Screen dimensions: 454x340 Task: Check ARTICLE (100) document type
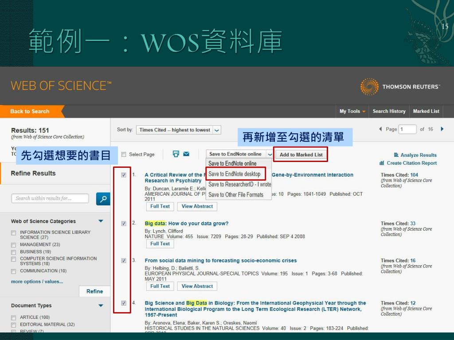click(13, 318)
